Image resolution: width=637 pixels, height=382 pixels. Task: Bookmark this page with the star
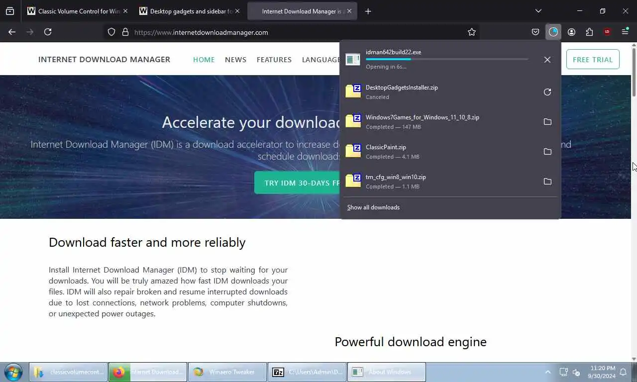pos(472,32)
